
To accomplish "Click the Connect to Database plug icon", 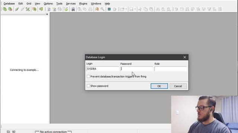I will [17, 9].
